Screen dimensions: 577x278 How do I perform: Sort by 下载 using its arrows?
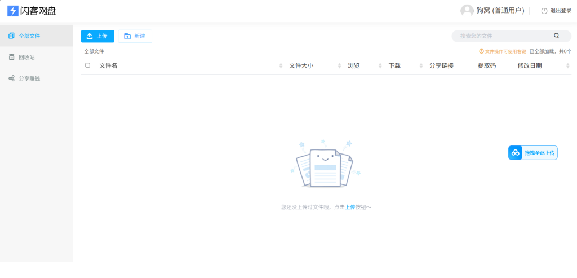coord(421,65)
